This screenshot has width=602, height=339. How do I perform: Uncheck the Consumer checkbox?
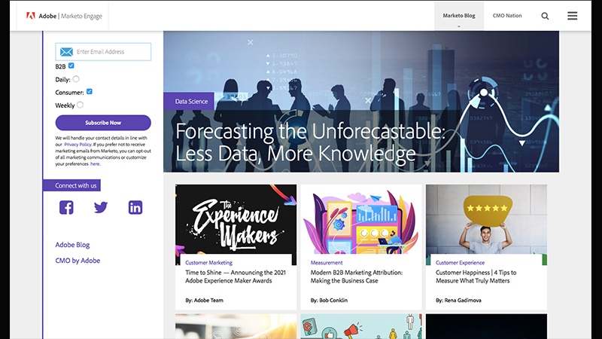[90, 91]
